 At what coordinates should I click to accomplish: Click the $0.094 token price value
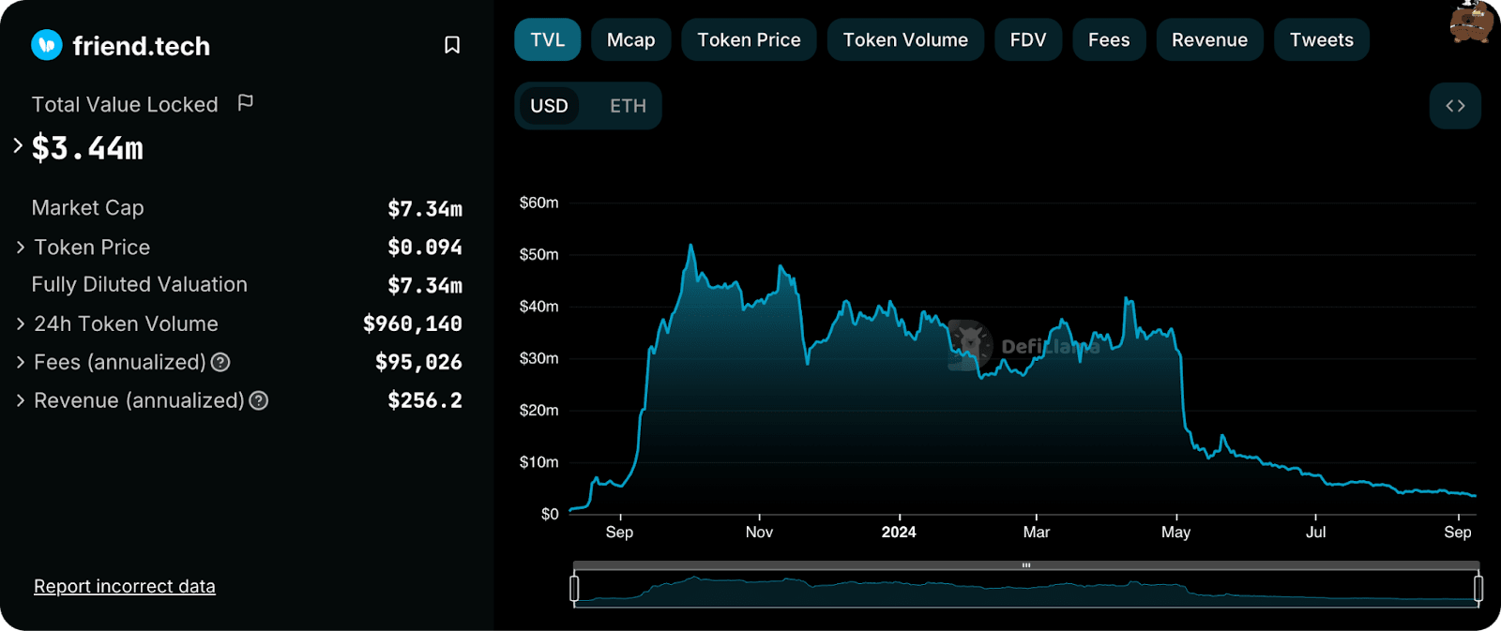click(x=425, y=248)
